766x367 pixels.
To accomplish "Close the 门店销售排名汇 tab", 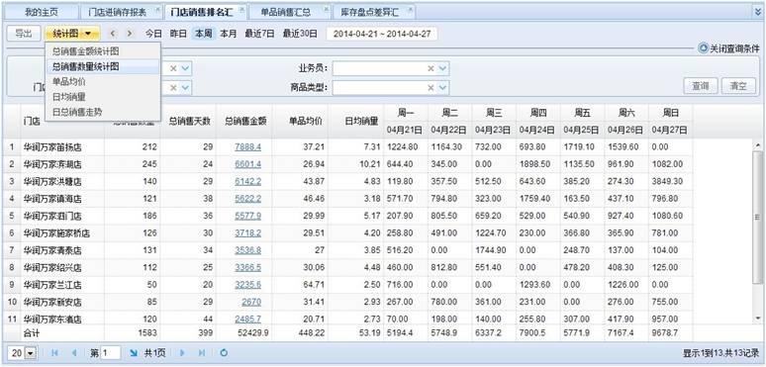I will point(241,9).
